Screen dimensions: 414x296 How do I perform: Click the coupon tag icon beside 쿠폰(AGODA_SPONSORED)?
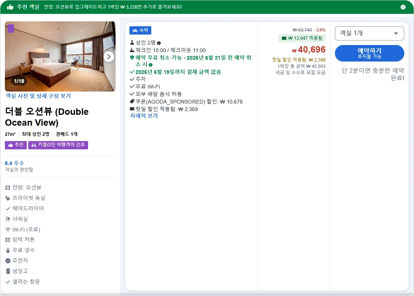click(x=132, y=101)
